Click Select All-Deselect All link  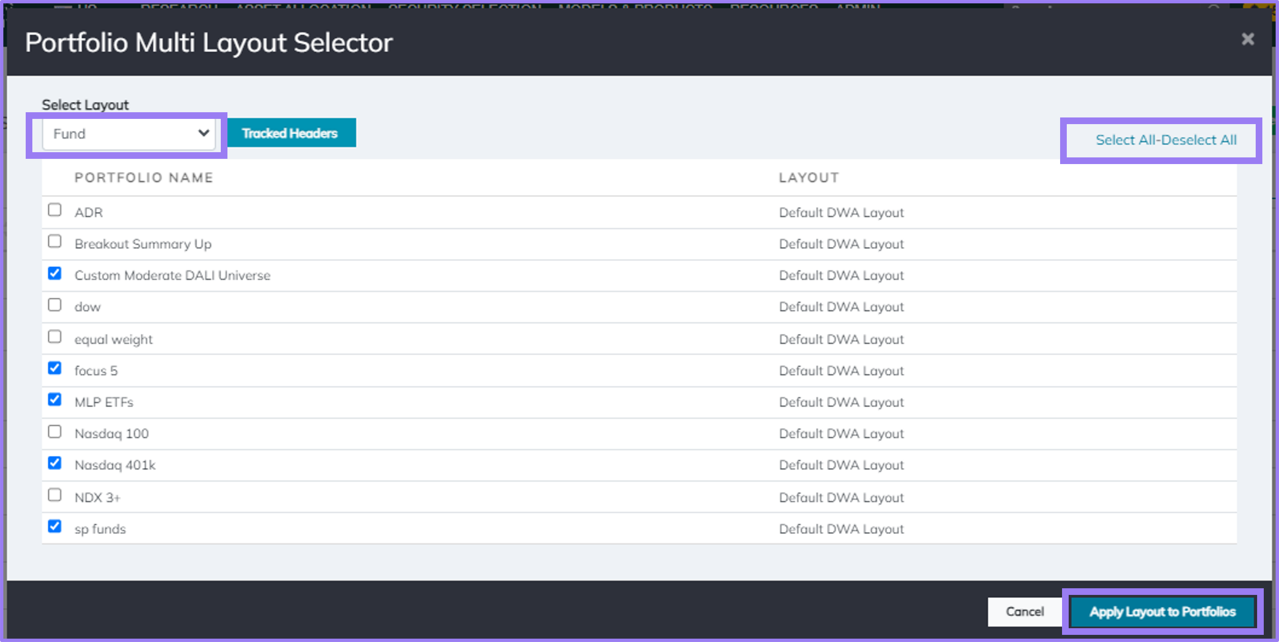coord(1166,140)
